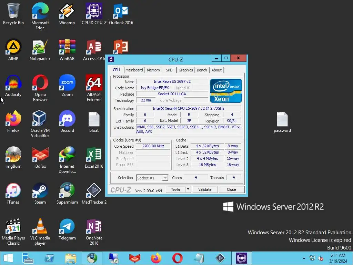Select the PowerPoint icon behind CPU-Z window
This screenshot has height=265, width=353.
coord(121,47)
